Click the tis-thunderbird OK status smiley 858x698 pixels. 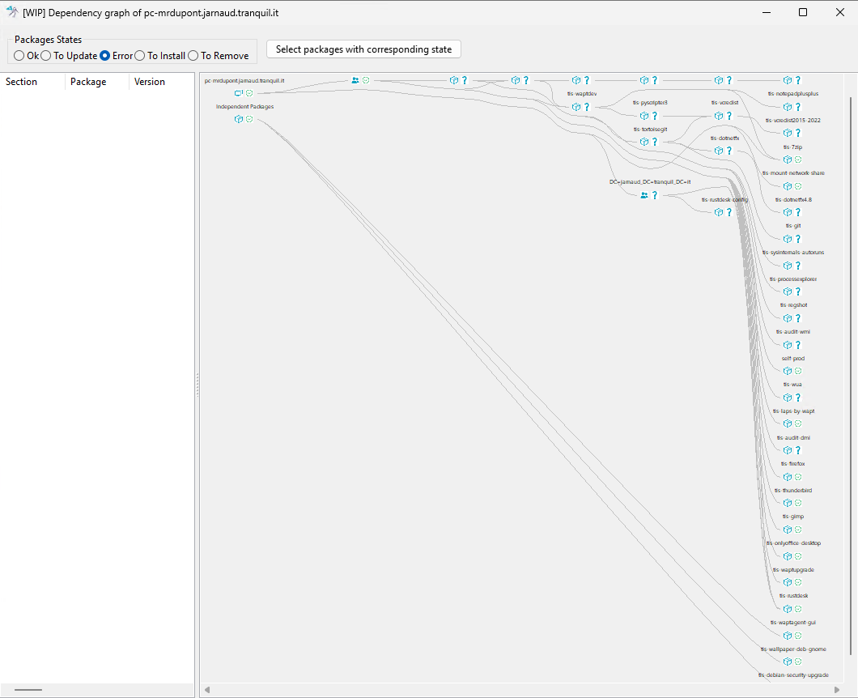pyautogui.click(x=798, y=503)
